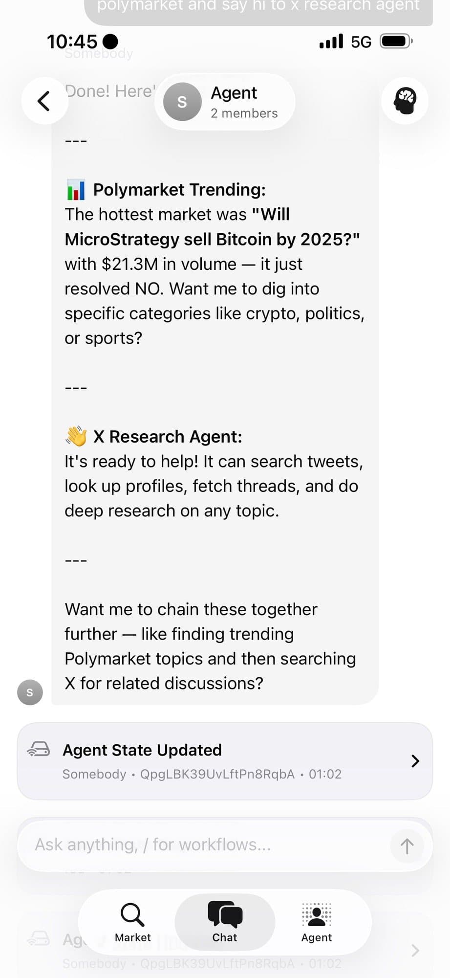
Task: Tap the bar chart Polymarket emoji
Action: (76, 190)
